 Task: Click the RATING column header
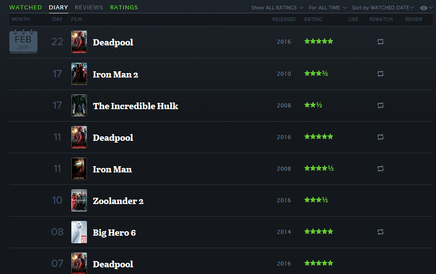click(313, 19)
